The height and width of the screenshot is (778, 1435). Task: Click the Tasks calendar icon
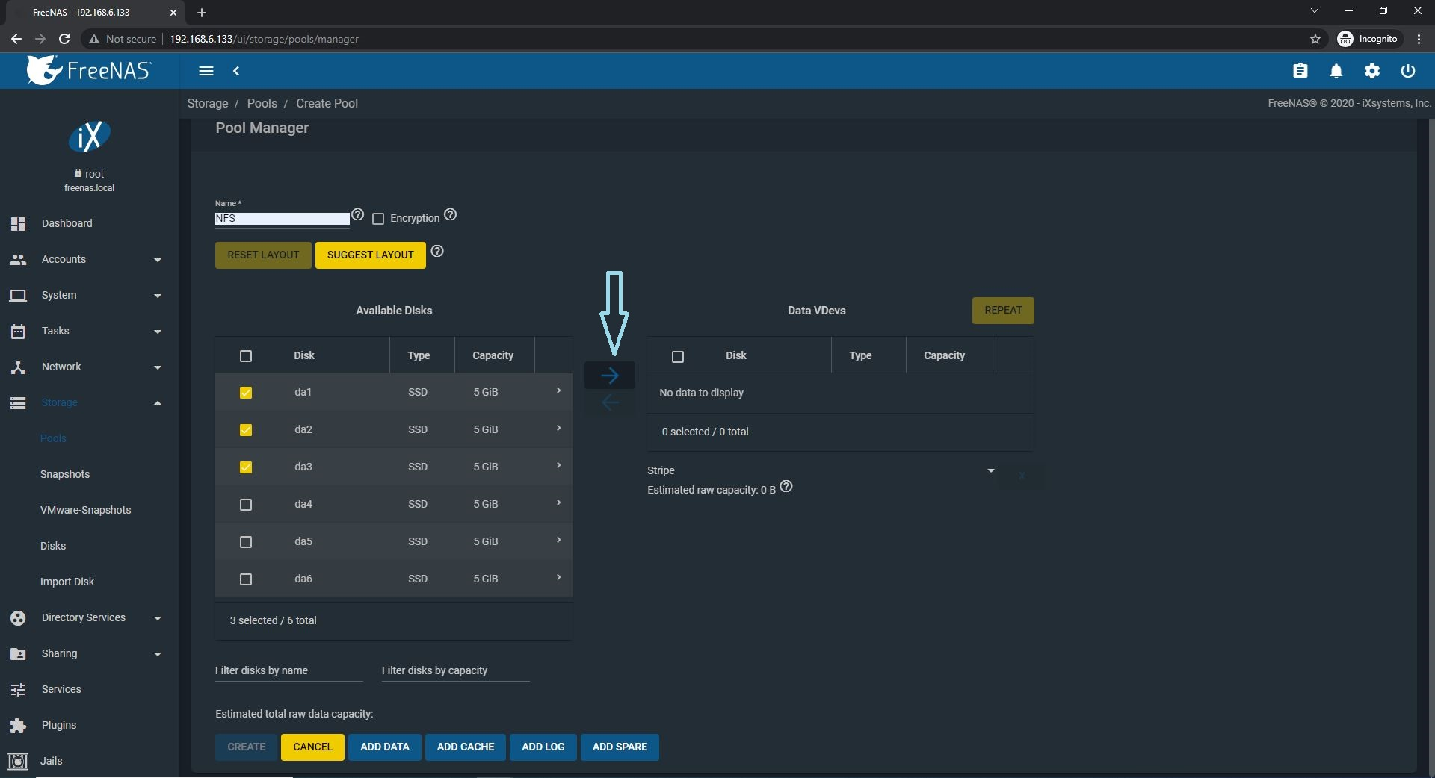pos(18,331)
